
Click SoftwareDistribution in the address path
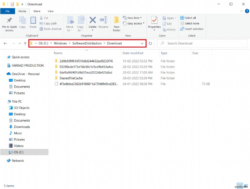click(87, 43)
